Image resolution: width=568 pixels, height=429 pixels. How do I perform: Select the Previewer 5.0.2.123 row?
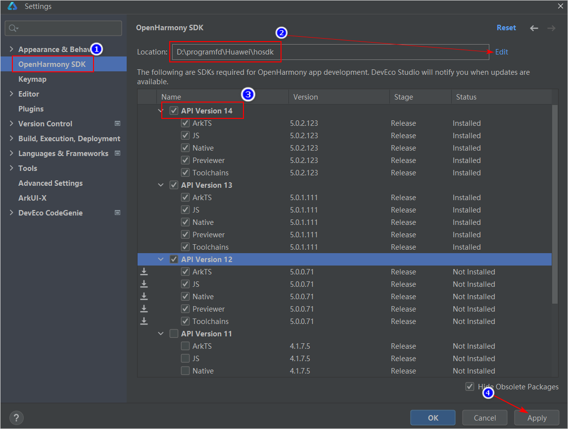(x=344, y=161)
